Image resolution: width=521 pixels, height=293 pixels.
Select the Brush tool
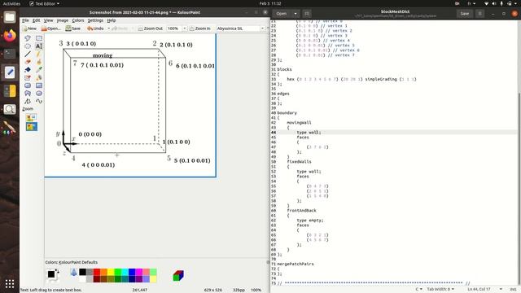point(39,62)
